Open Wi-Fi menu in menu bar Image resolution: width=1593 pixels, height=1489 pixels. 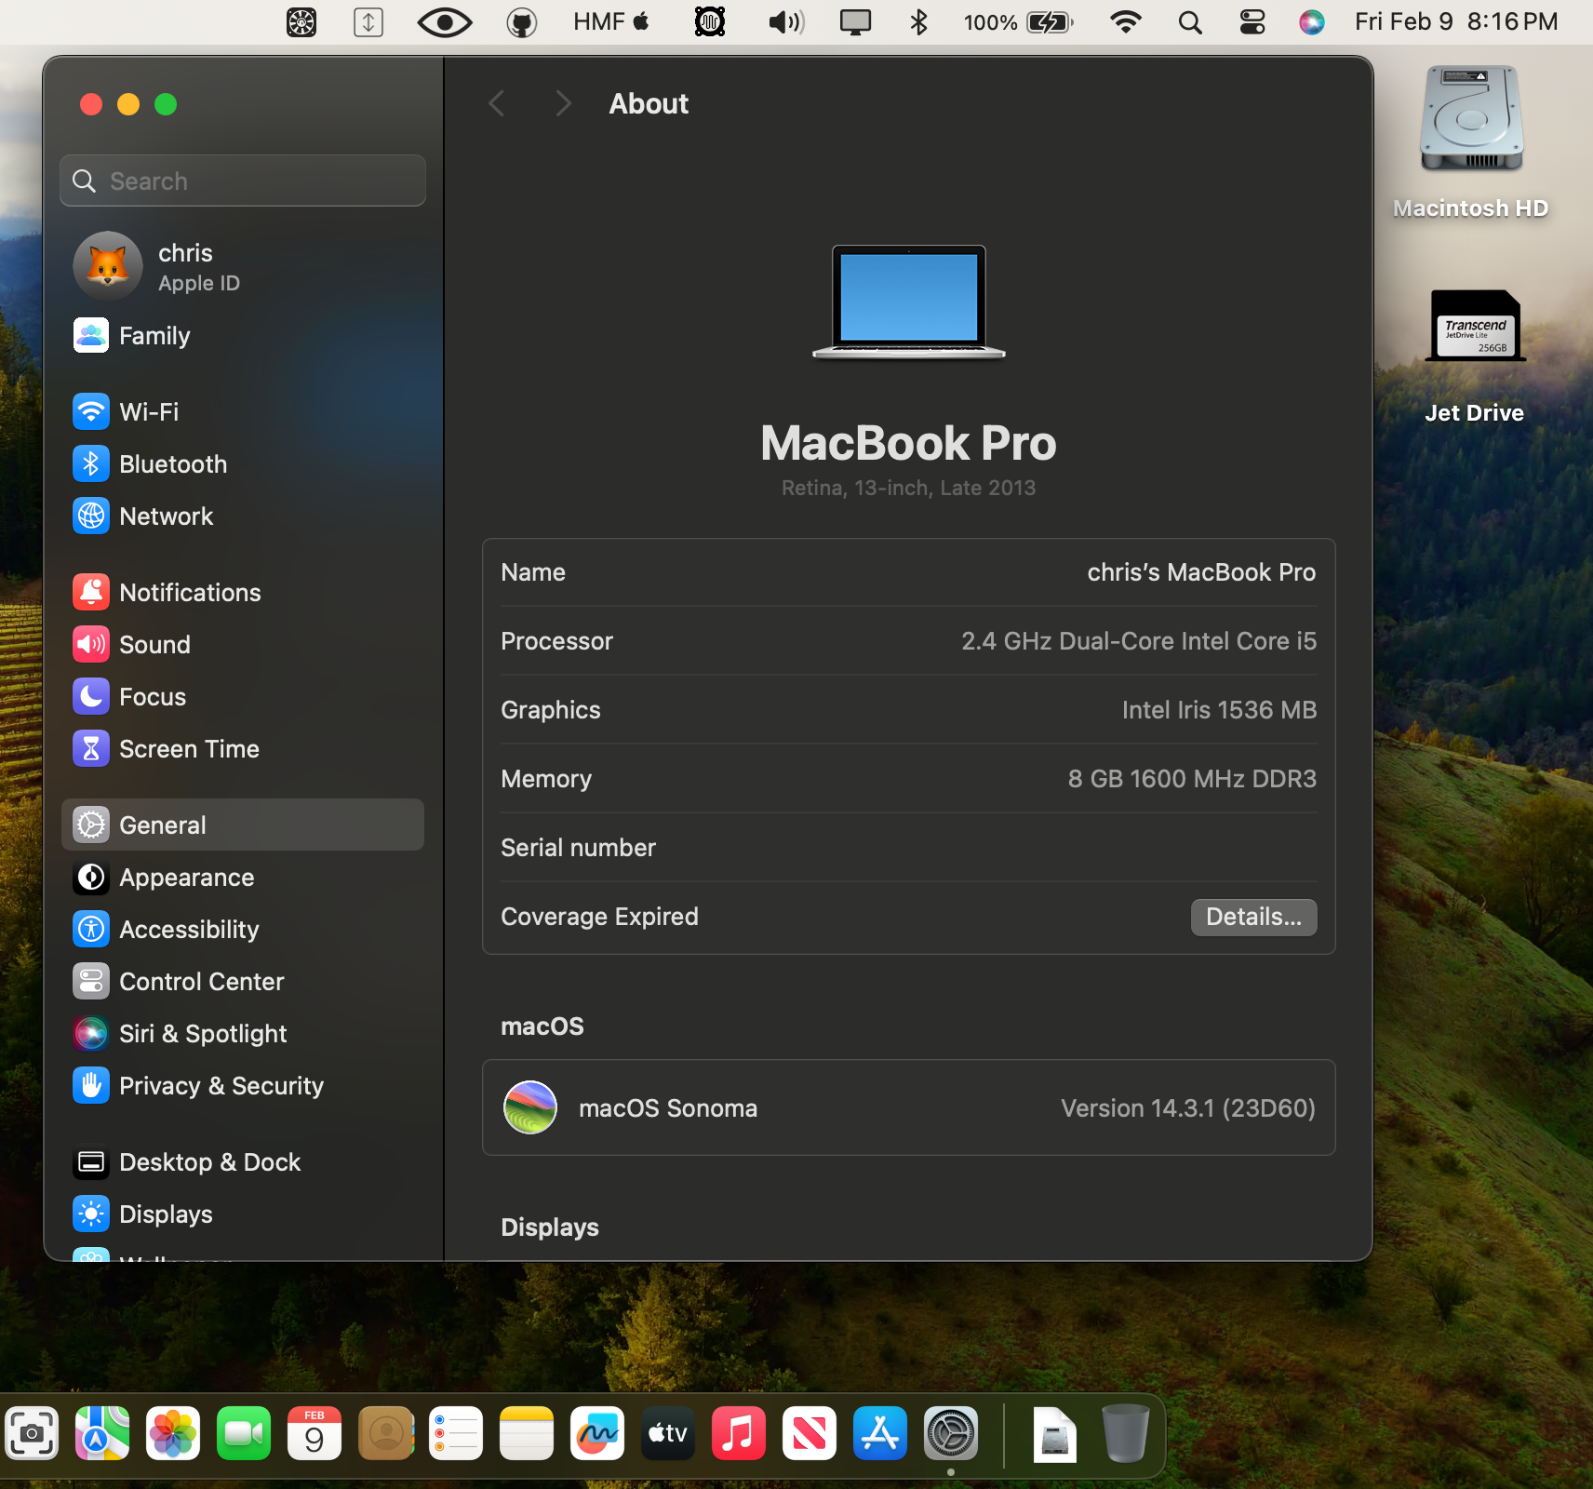click(1126, 22)
